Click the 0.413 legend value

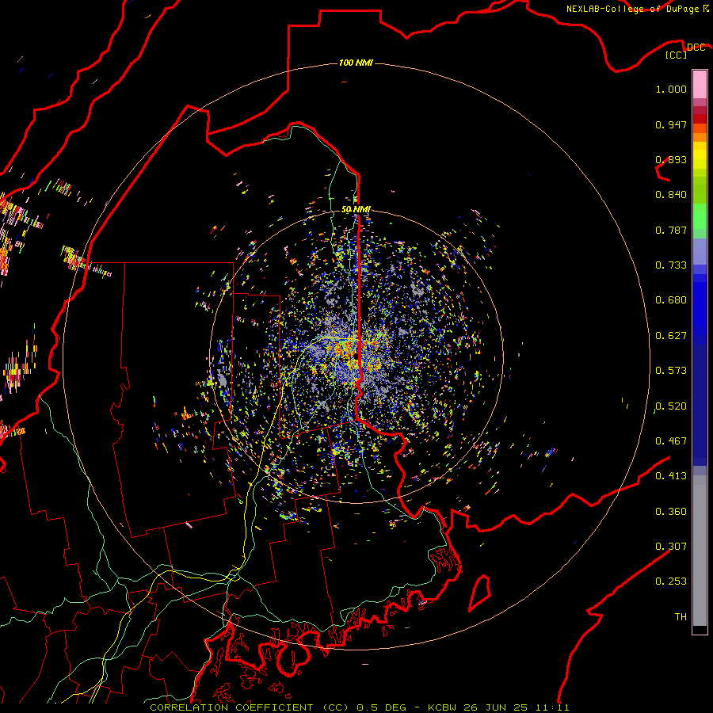point(671,476)
